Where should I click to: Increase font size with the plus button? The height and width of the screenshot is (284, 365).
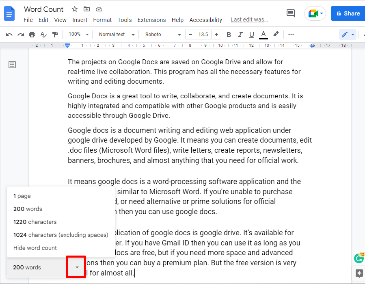[x=216, y=35]
